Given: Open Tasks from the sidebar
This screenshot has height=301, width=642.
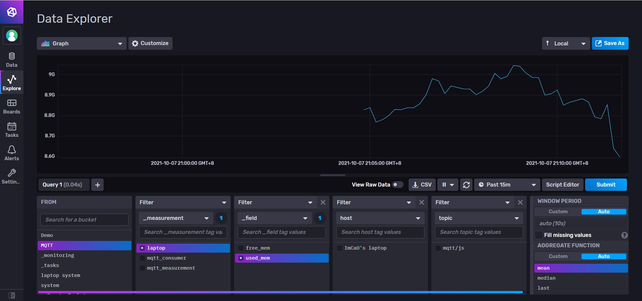Looking at the screenshot, I should (11, 129).
